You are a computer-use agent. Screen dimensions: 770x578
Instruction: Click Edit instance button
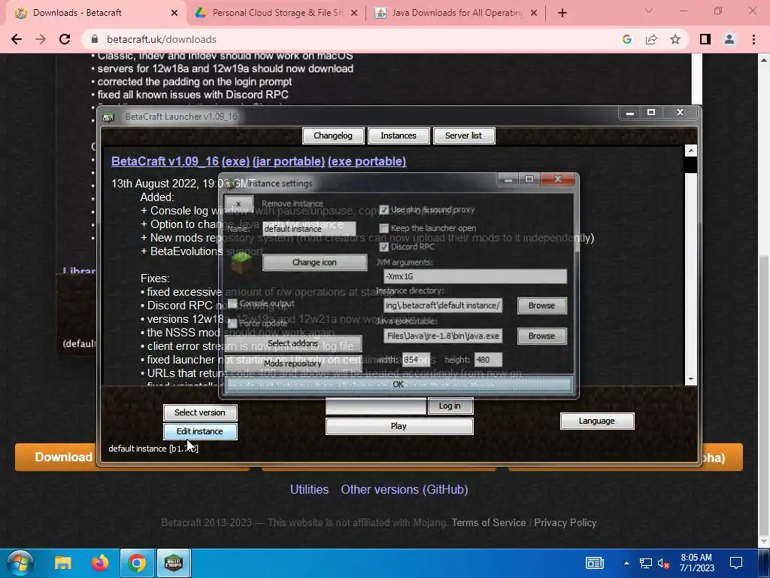(x=200, y=431)
